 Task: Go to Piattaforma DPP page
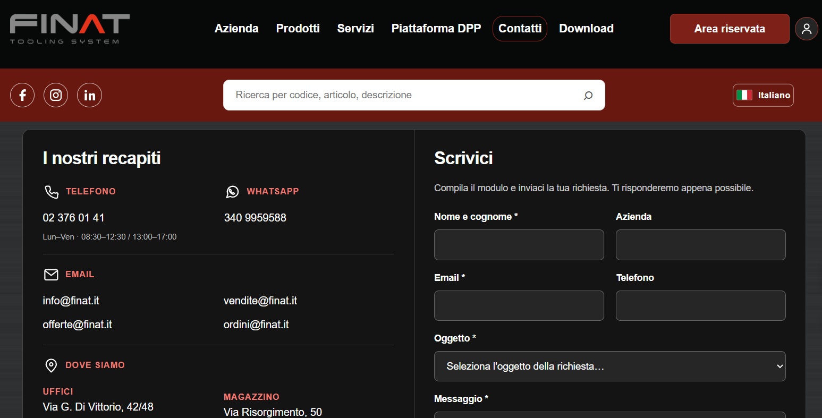436,29
